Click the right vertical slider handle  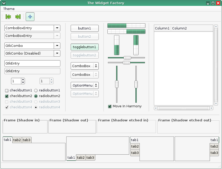point(136,84)
